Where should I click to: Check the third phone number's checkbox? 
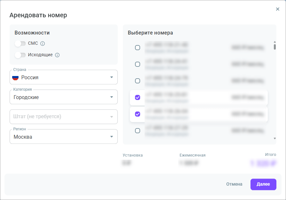point(138,81)
